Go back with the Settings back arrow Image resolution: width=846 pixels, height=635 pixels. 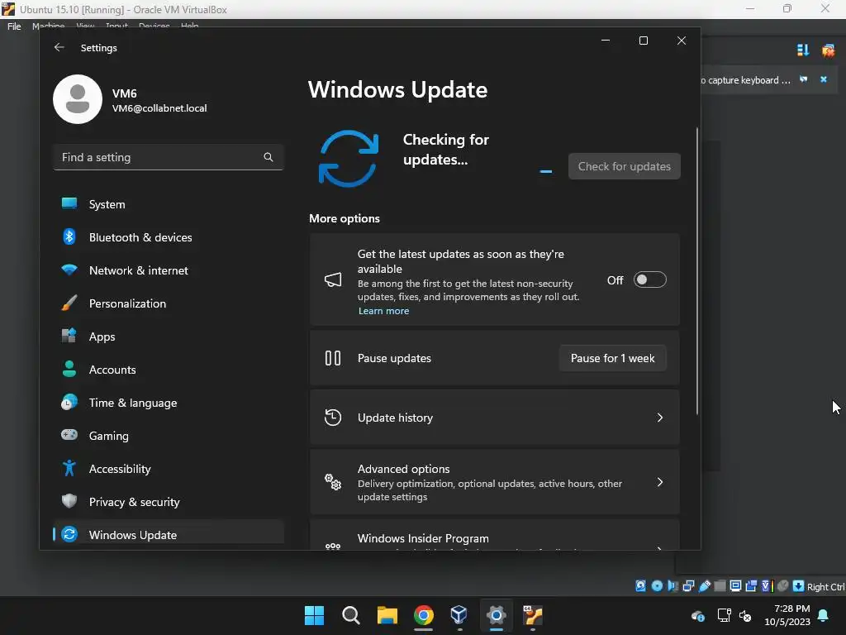(x=59, y=47)
